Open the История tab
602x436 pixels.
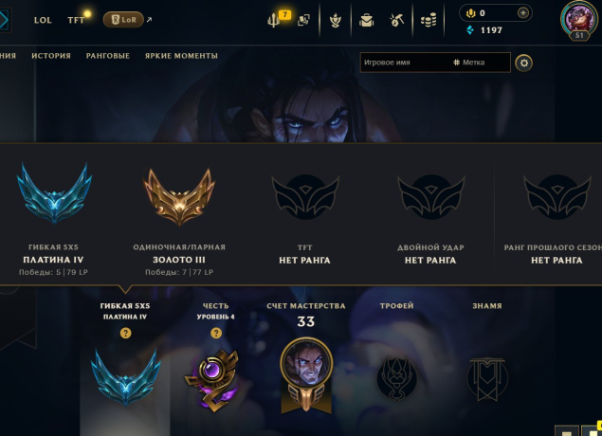pos(51,56)
